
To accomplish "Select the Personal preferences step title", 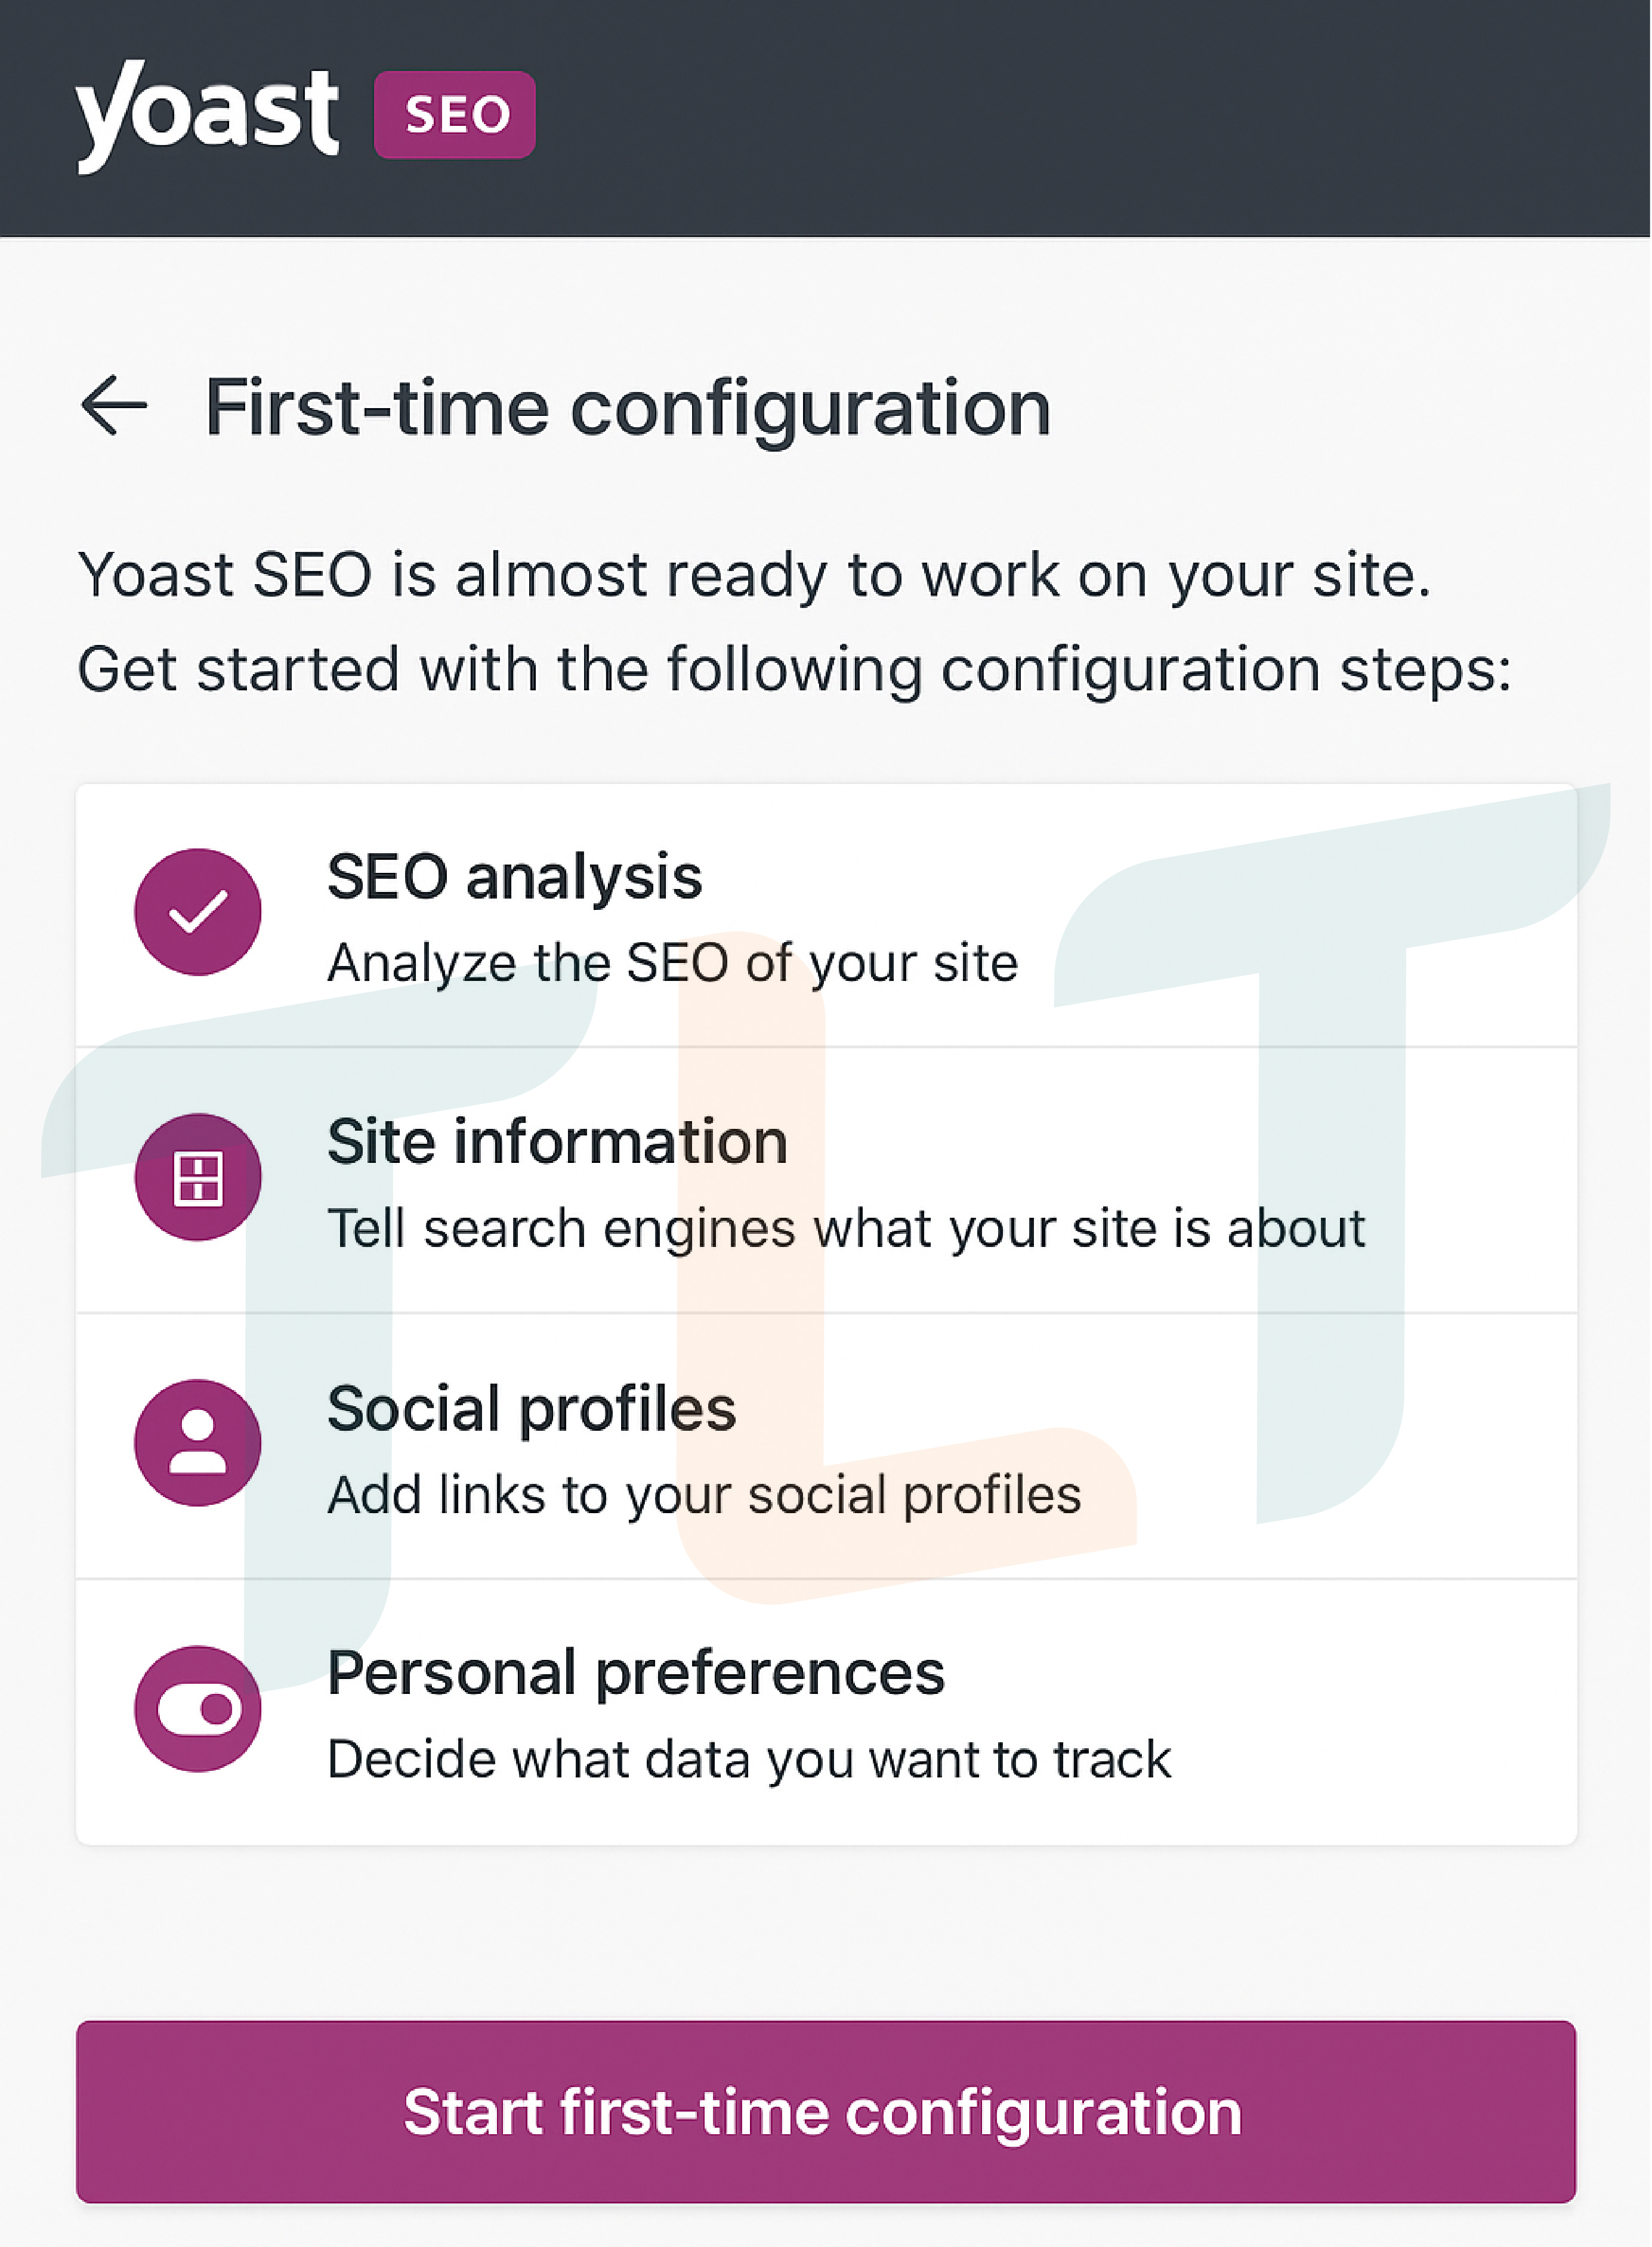I will pyautogui.click(x=636, y=1673).
